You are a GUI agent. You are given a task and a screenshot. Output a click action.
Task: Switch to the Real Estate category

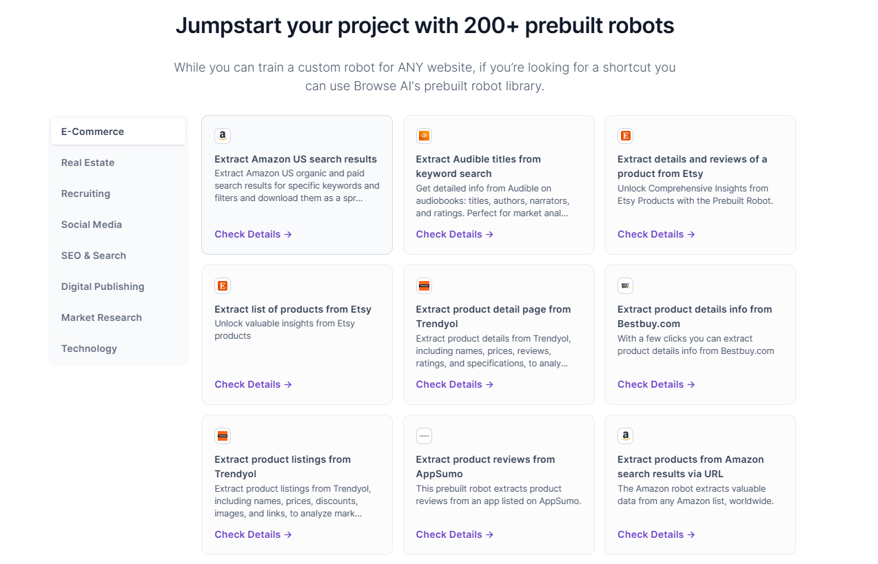click(x=88, y=163)
